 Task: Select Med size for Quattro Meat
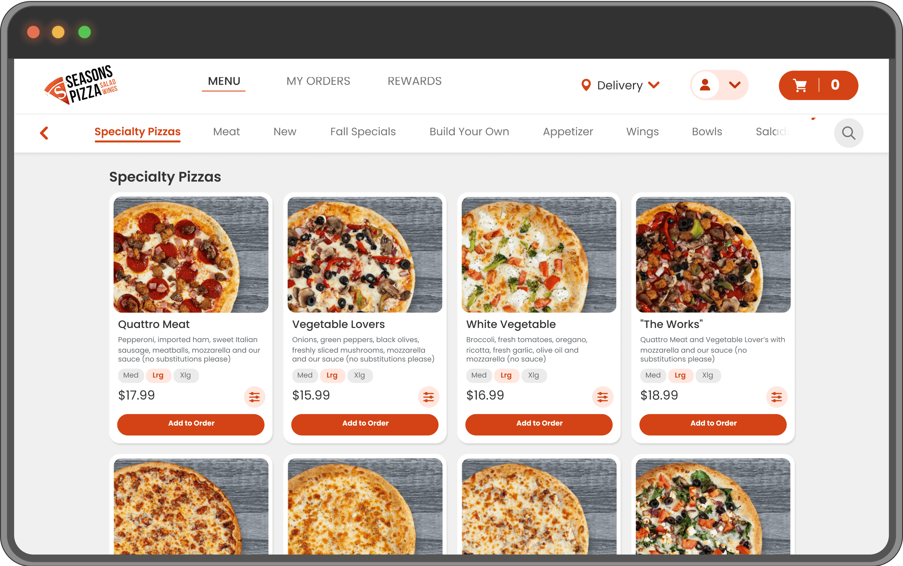131,375
